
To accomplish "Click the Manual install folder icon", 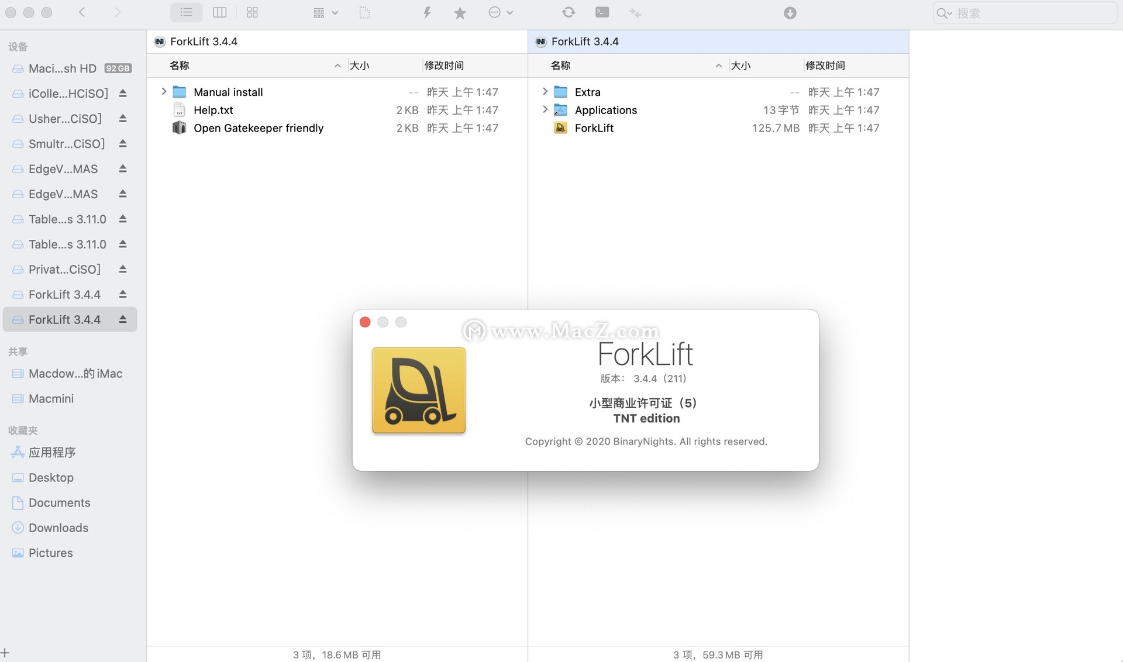I will coord(180,92).
